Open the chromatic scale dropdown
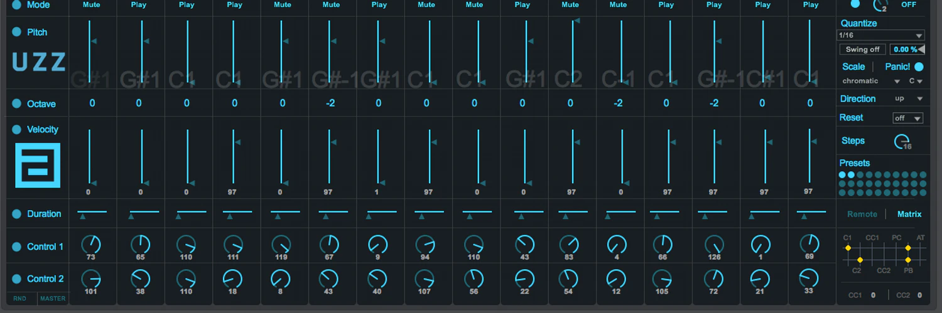Screen dimensions: 942x313 (x=871, y=81)
